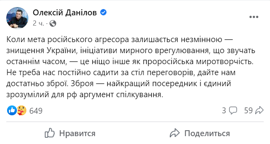
Task: Click the thumbs-up outline beside Нравится
Action: tap(50, 133)
